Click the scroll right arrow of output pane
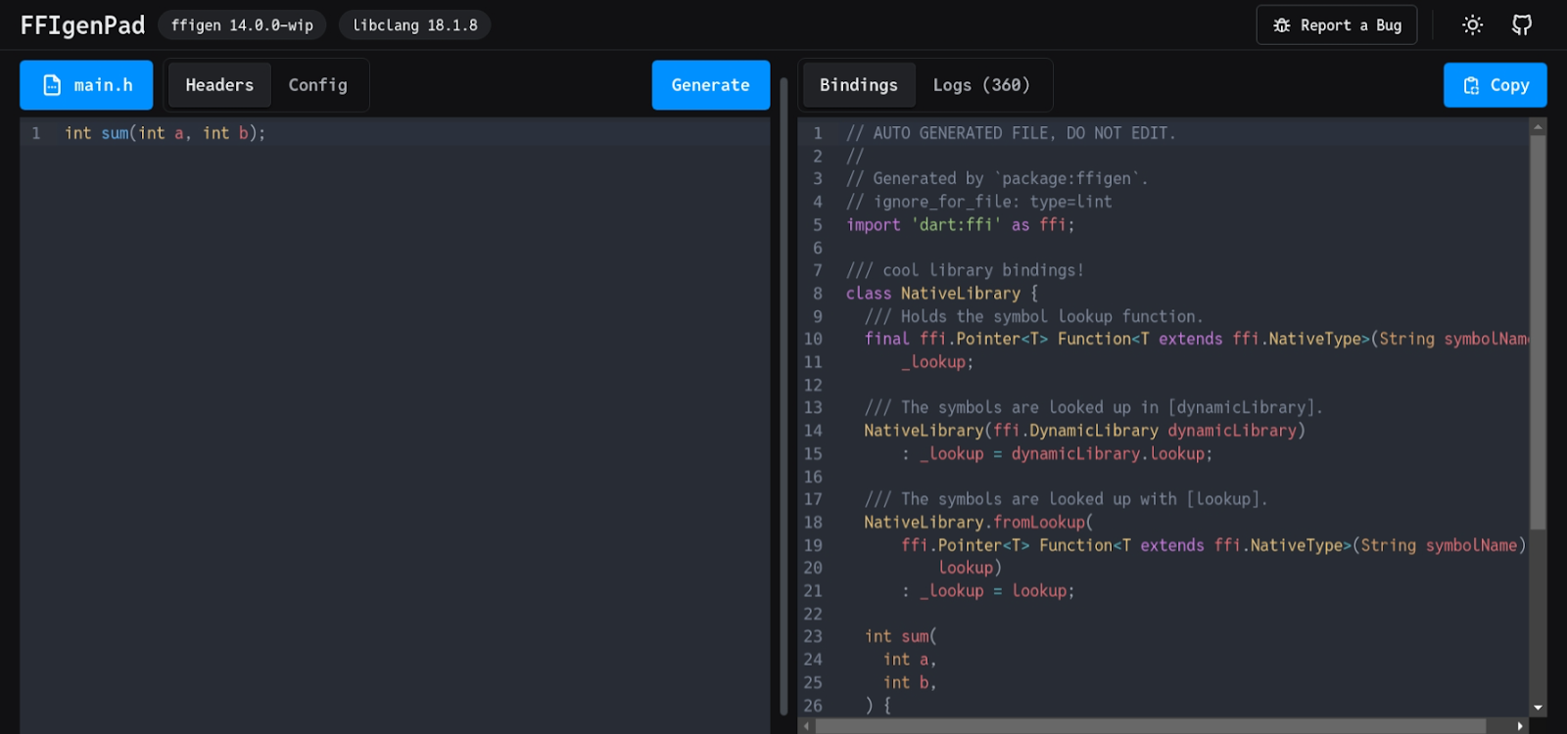The width and height of the screenshot is (1567, 734). click(1520, 726)
